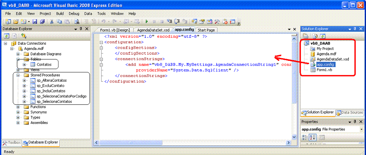Click the Object Browser toolbar icon

(210, 22)
